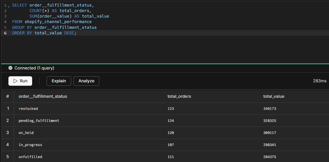Select row number 3 in results

[8, 133]
